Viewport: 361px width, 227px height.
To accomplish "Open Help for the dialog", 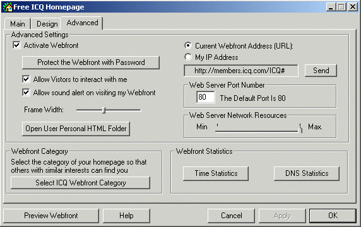I will coord(126,216).
